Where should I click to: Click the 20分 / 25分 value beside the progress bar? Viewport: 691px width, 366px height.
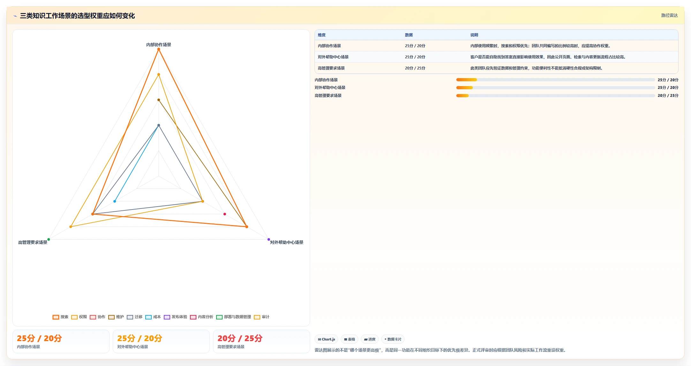668,96
